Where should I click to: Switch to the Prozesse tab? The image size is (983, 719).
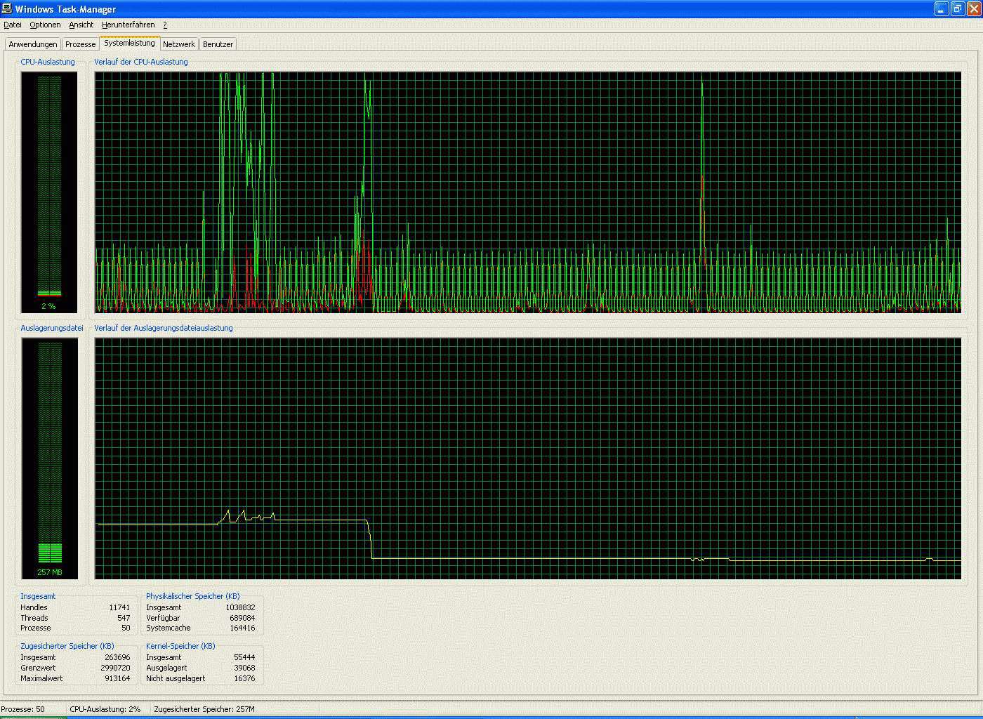tap(80, 44)
